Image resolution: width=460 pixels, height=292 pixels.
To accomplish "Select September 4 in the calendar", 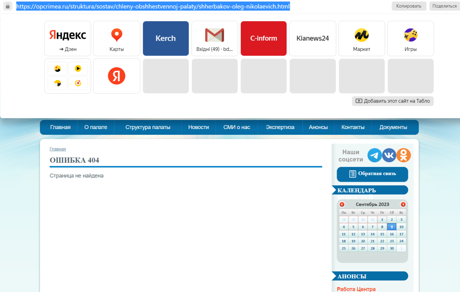I will tap(344, 227).
